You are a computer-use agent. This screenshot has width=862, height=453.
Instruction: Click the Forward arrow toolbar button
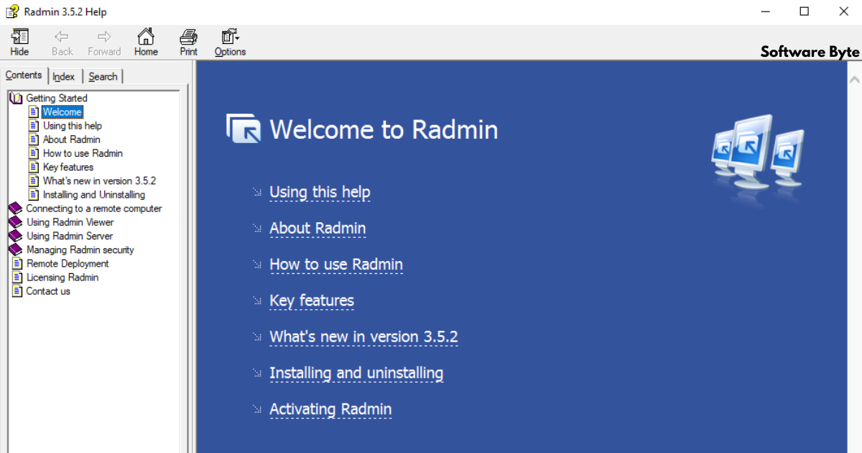click(104, 42)
